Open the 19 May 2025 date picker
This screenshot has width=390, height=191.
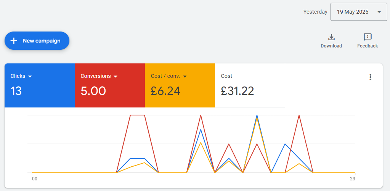(359, 12)
